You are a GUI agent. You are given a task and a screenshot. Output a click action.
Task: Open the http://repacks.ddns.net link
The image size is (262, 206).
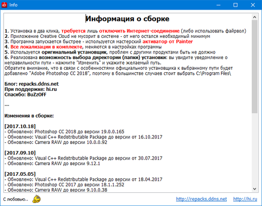click(x=201, y=199)
